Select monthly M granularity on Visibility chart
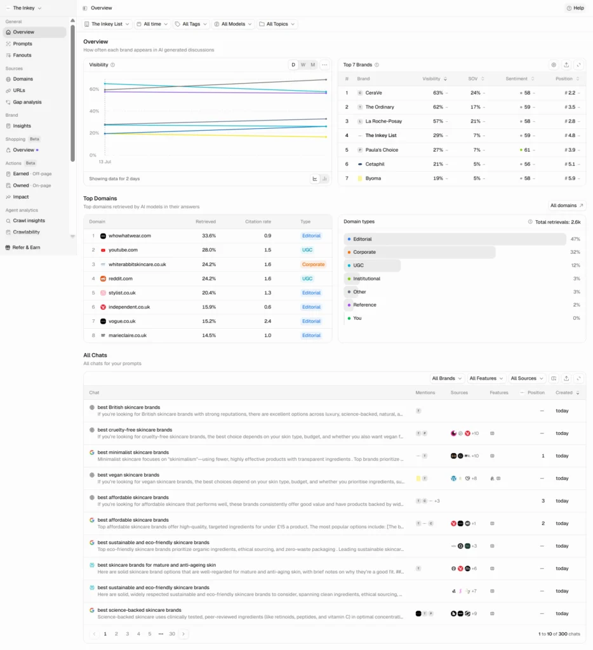 coord(312,65)
